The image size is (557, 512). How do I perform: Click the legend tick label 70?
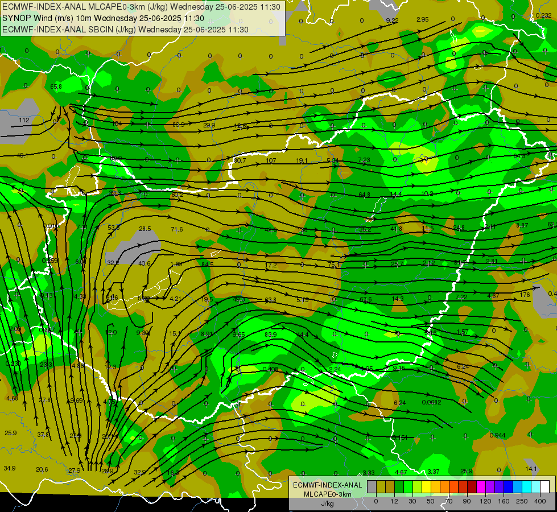tap(449, 501)
